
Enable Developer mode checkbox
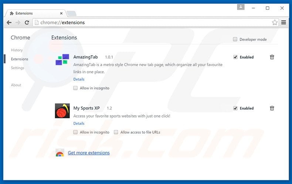235,39
